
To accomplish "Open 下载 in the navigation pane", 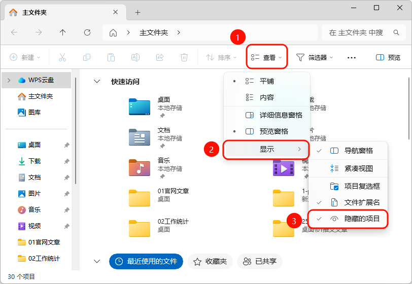I will point(29,161).
